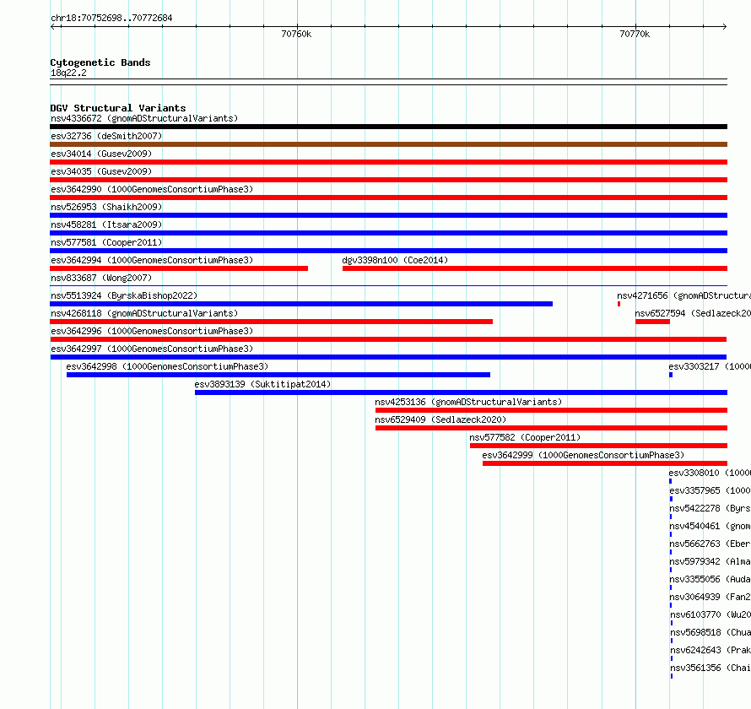Select the tiny blue esv3303217 marker
The image size is (751, 709).
671,375
